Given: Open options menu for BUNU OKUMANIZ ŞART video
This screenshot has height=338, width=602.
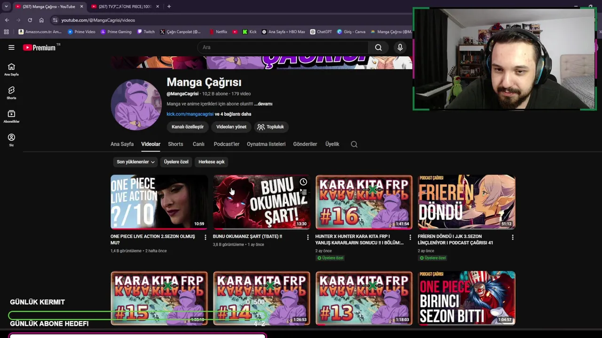Looking at the screenshot, I should (x=308, y=238).
